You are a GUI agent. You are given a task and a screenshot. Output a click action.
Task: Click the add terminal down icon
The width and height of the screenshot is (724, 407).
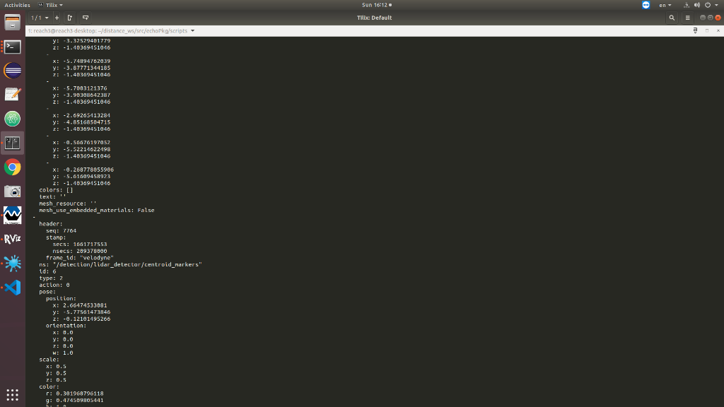[86, 18]
